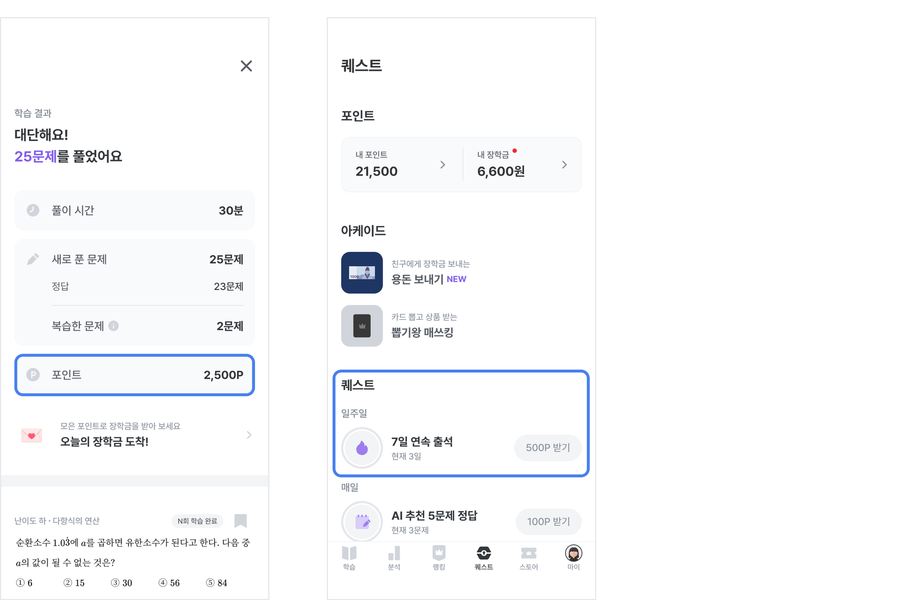Screen dimensions: 923x600
Task: Click the notepad icon for AI 추천 5문제
Action: pyautogui.click(x=362, y=522)
